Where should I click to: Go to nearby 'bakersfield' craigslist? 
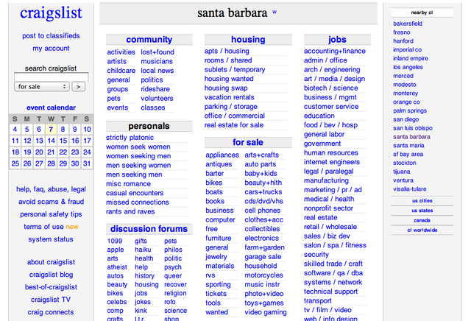coord(408,24)
